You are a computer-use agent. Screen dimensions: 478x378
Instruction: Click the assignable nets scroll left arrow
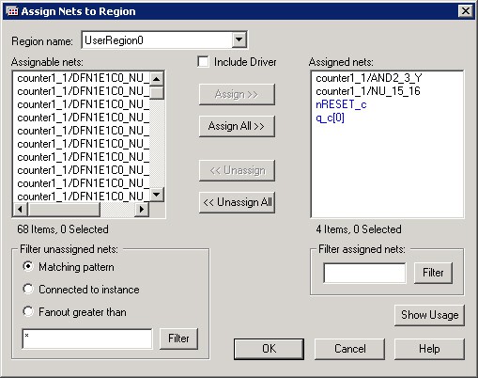[x=20, y=209]
